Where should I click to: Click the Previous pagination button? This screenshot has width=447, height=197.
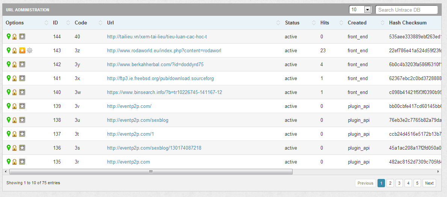365,183
